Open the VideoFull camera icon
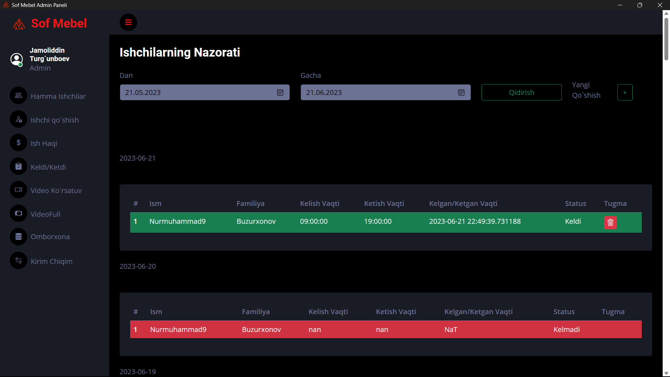 [18, 213]
